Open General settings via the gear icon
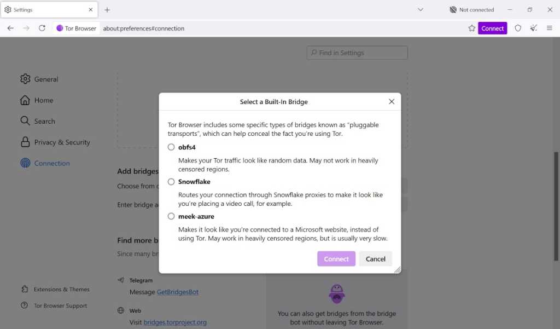Image resolution: width=560 pixels, height=329 pixels. point(25,79)
